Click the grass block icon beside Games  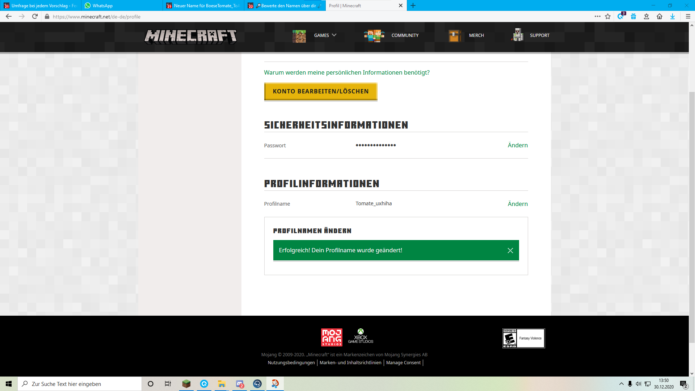coord(299,36)
